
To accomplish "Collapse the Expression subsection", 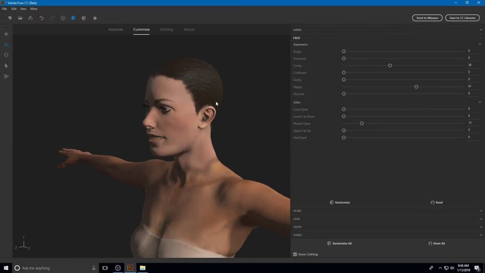I will point(480,45).
